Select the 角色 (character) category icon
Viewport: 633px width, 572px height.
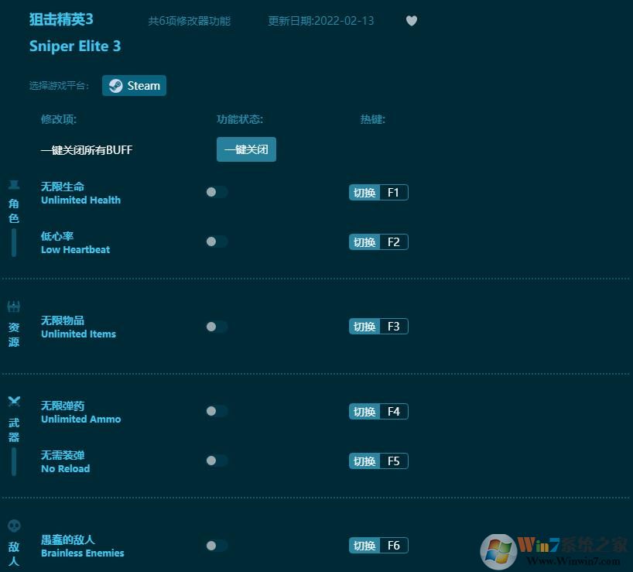tap(12, 186)
